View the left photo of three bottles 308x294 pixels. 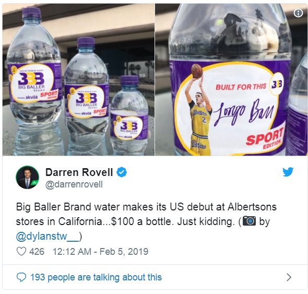click(x=78, y=79)
